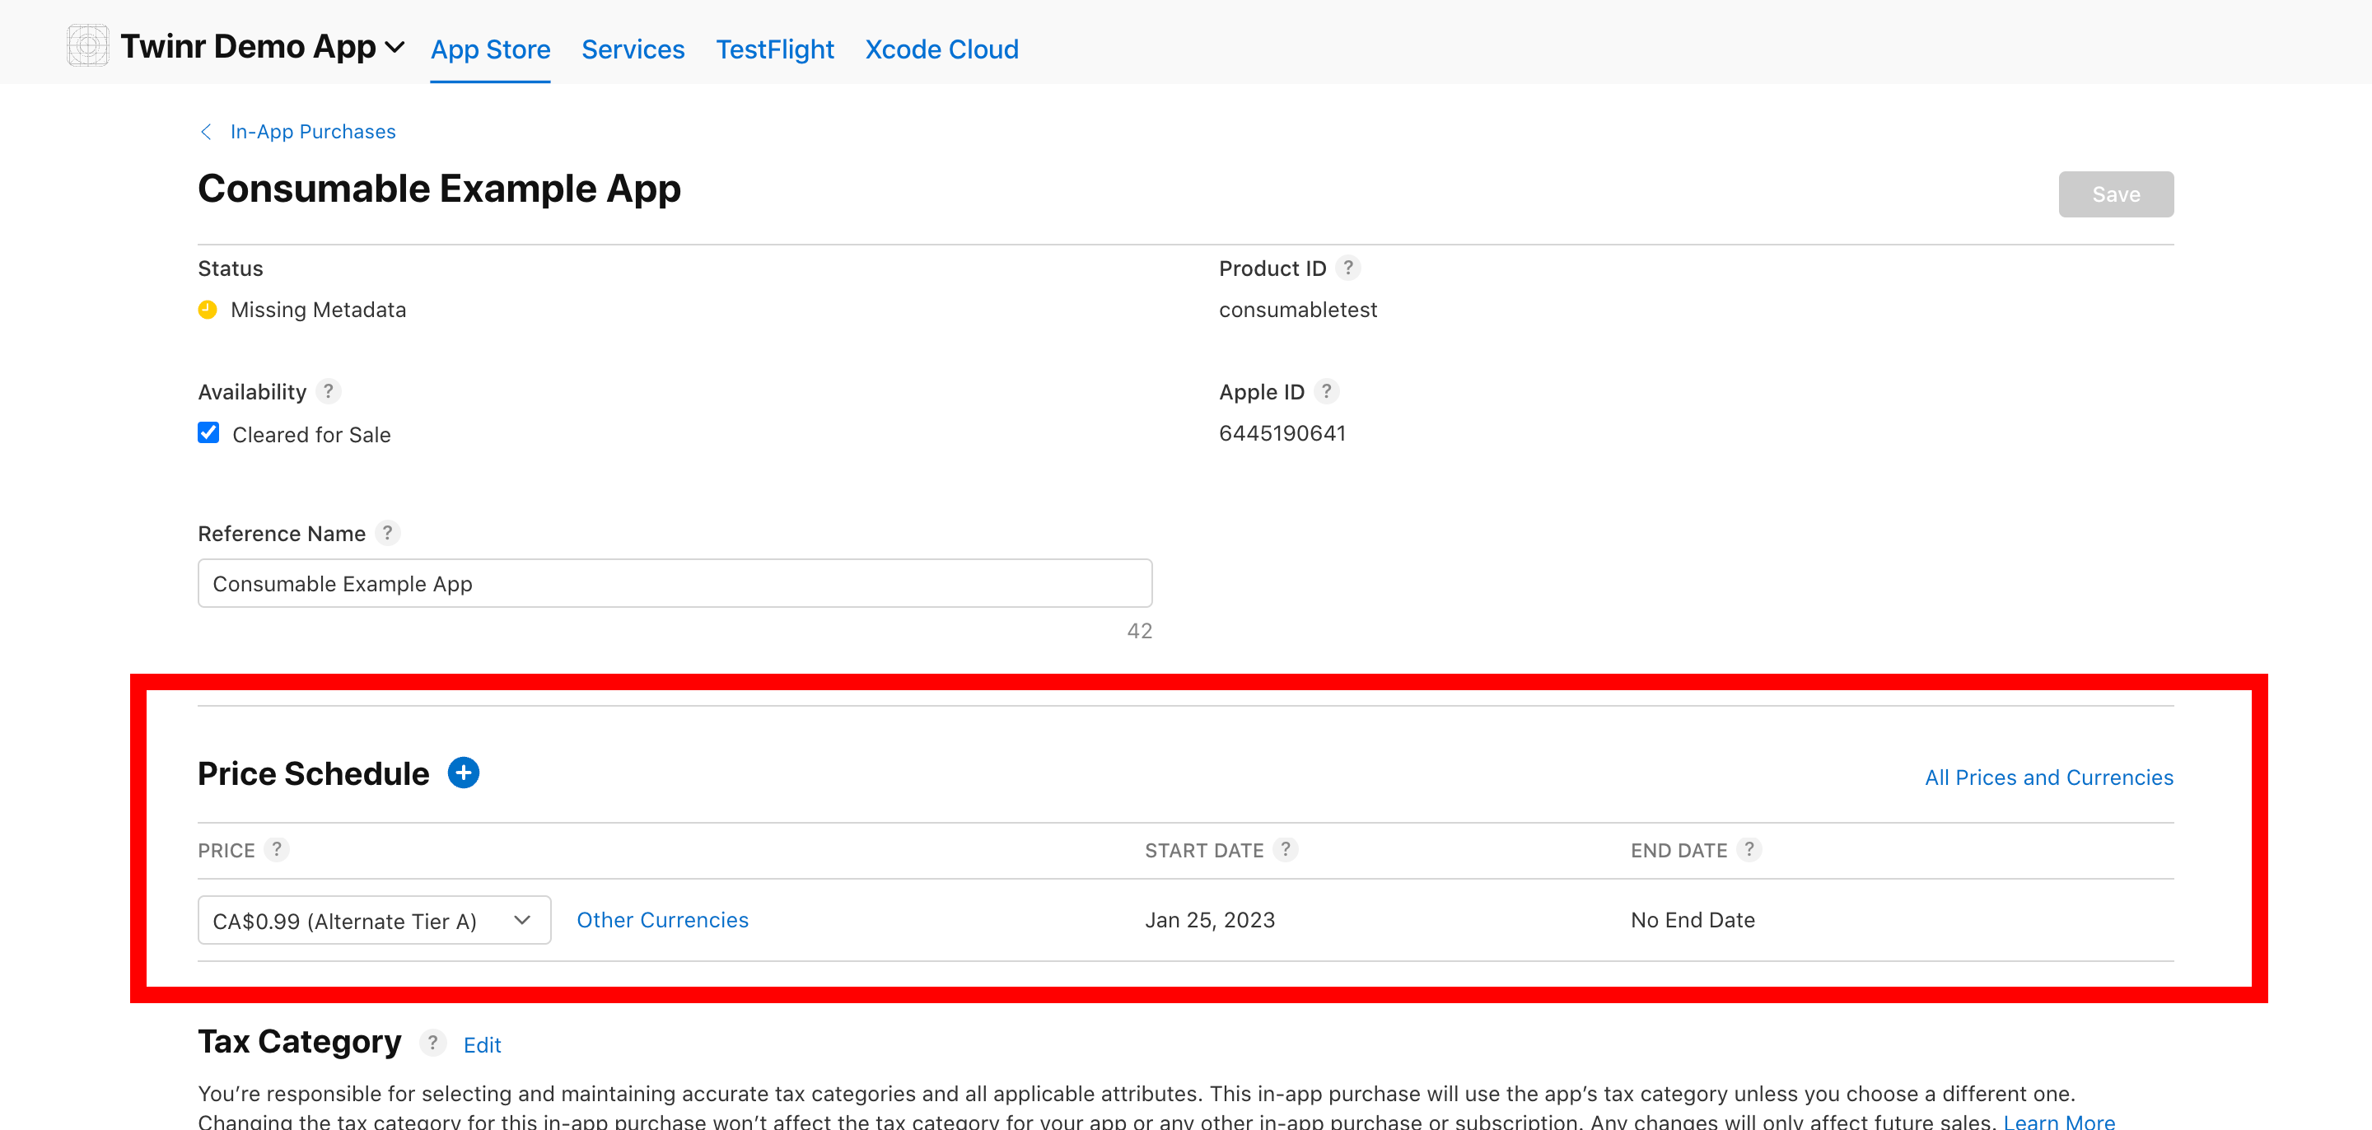Click the Reference Name text field
2372x1130 pixels.
tap(674, 584)
